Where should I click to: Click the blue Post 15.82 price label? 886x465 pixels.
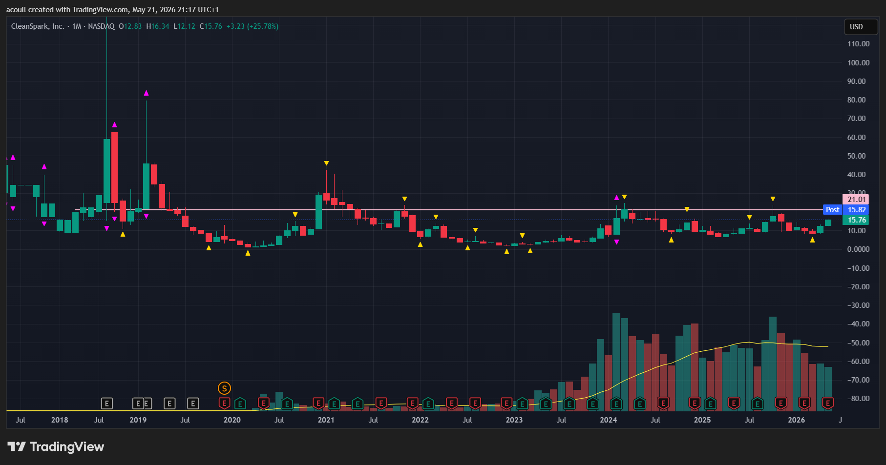coord(846,210)
